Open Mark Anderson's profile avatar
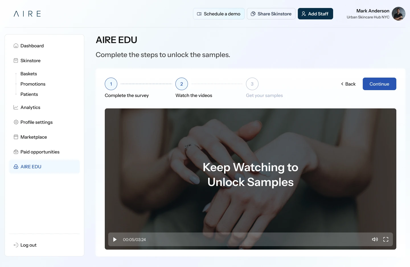Viewport: 410px width, 267px height. point(399,14)
